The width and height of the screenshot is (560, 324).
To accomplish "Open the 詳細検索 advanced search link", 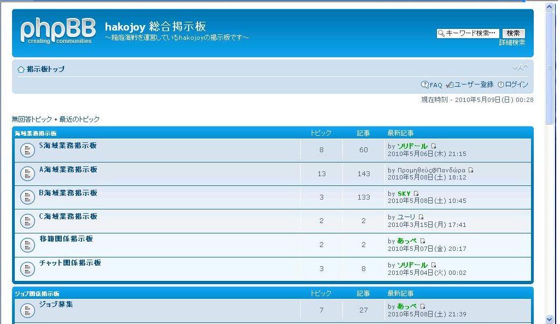I will pos(512,43).
